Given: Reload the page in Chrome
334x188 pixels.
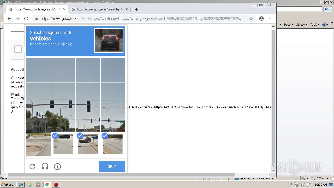Looking at the screenshot, I should pos(26,19).
